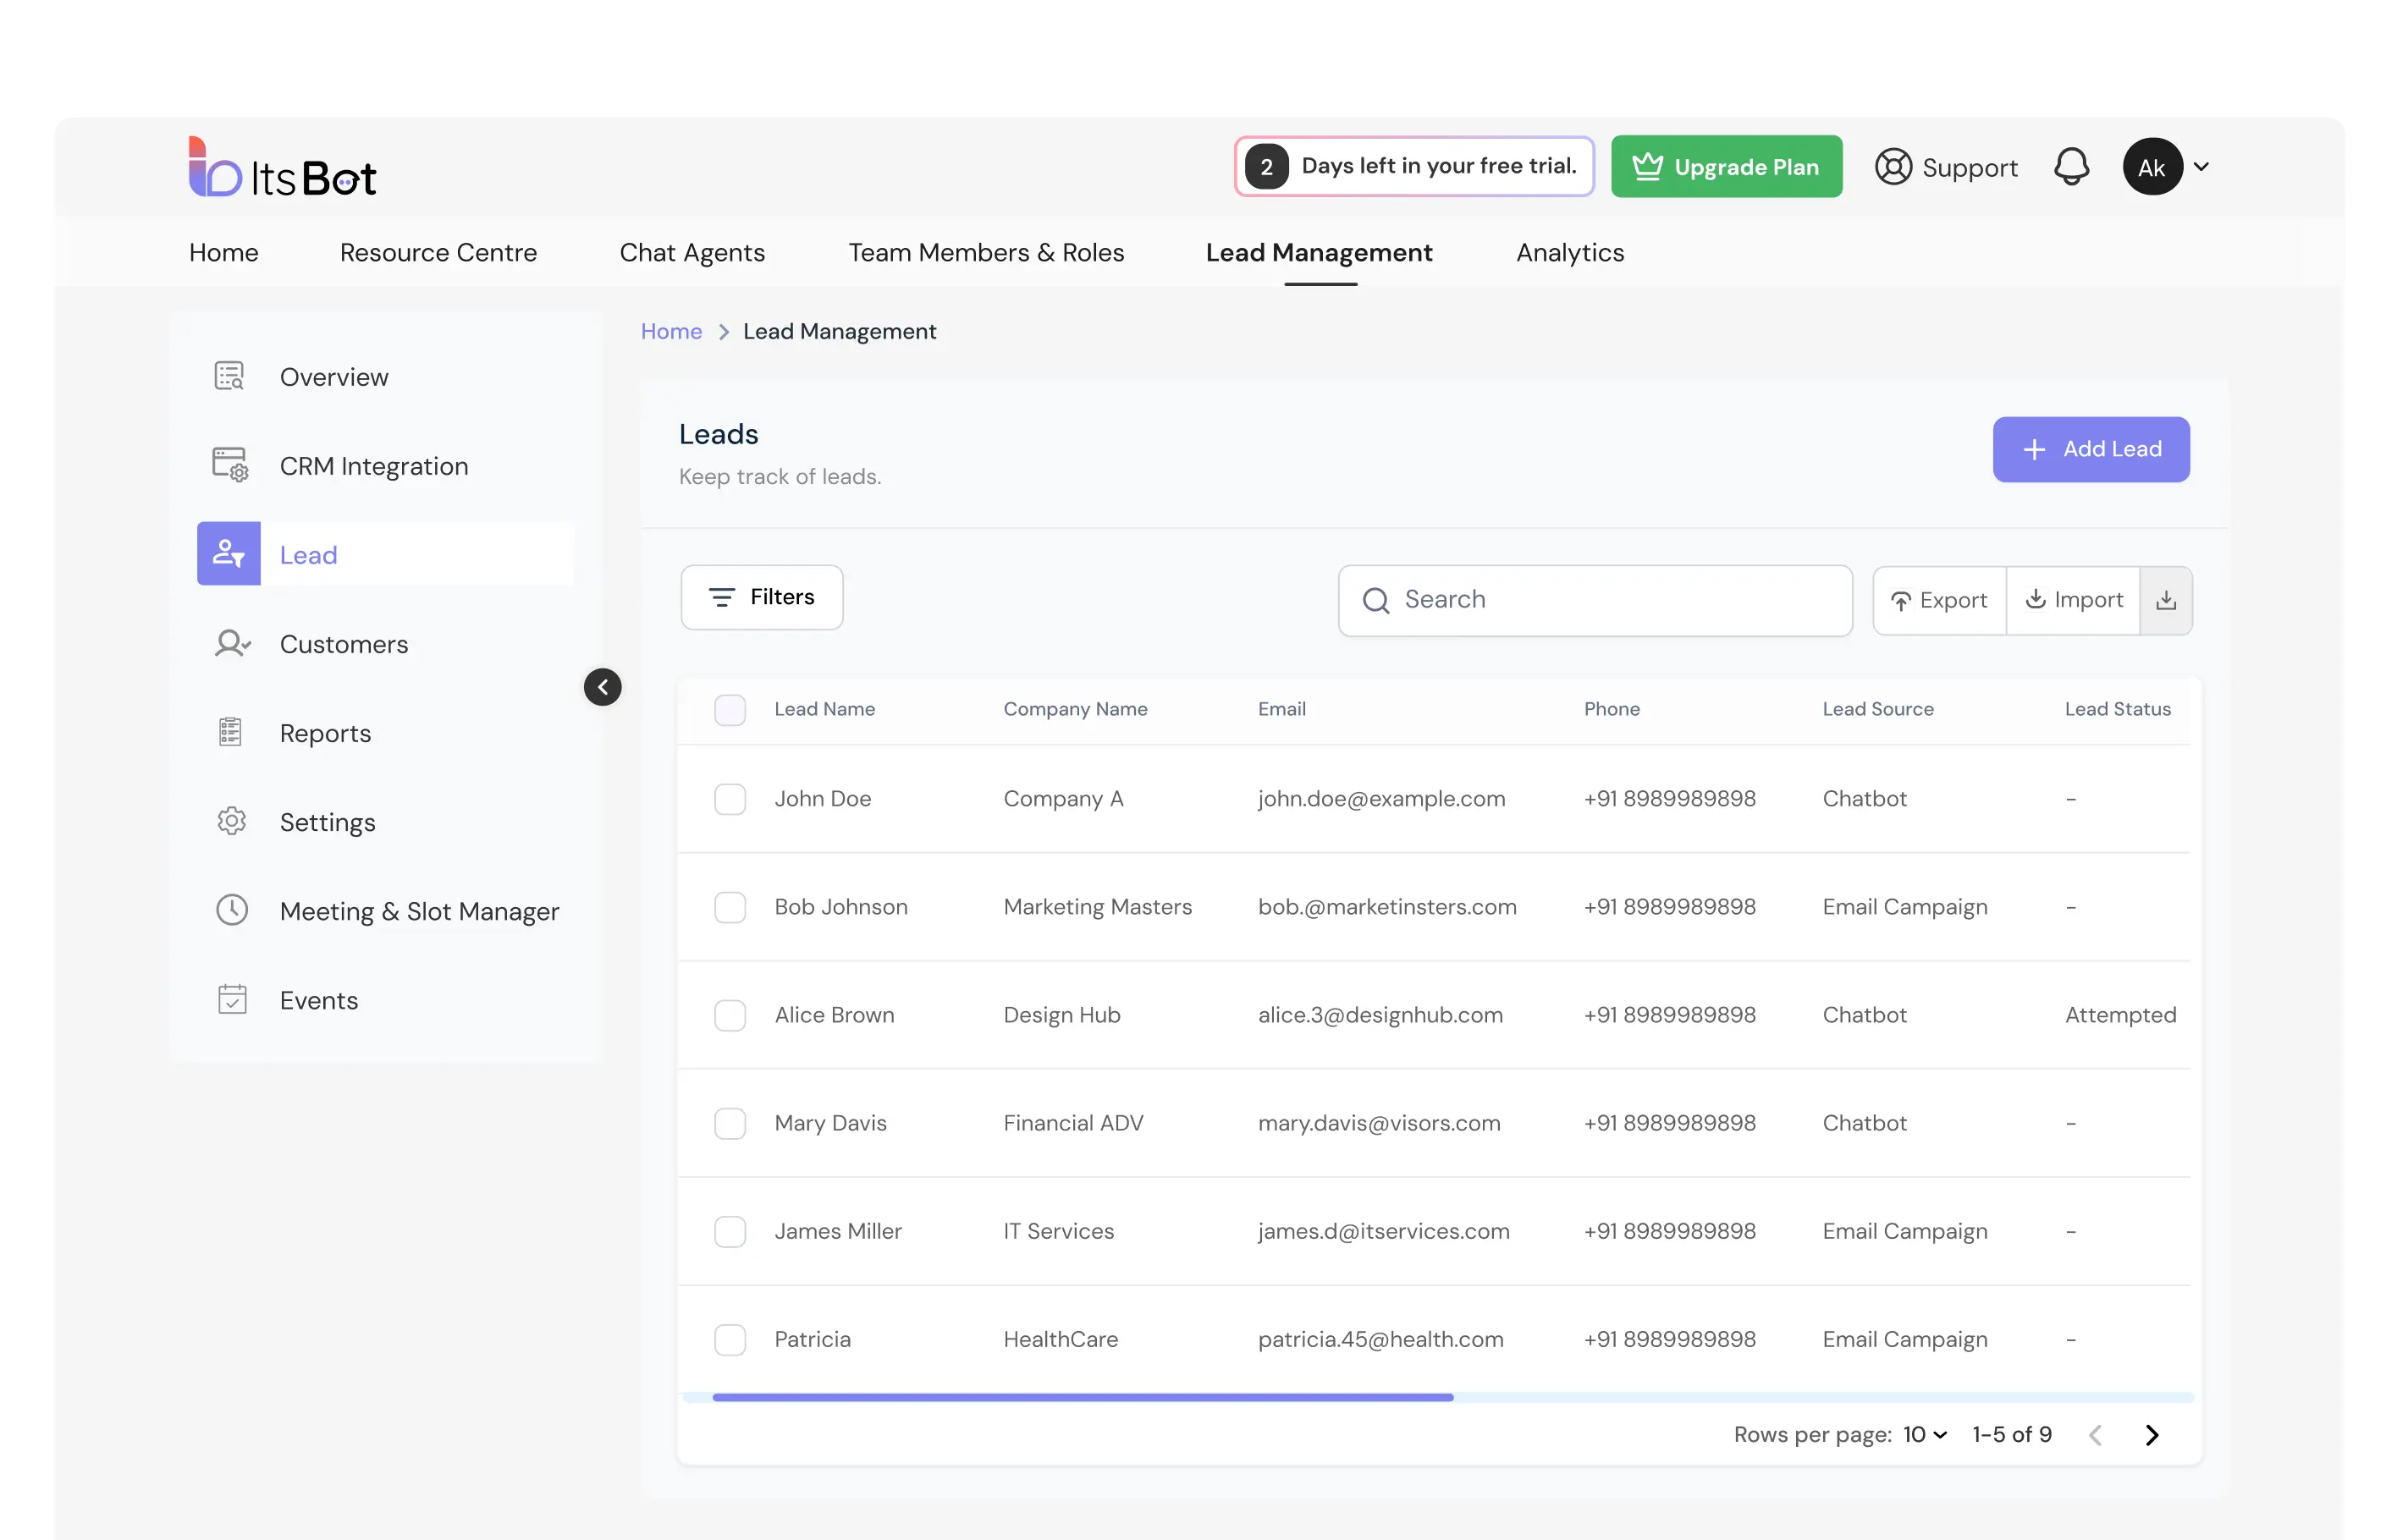Click the Search input field
2397x1540 pixels.
point(1595,600)
